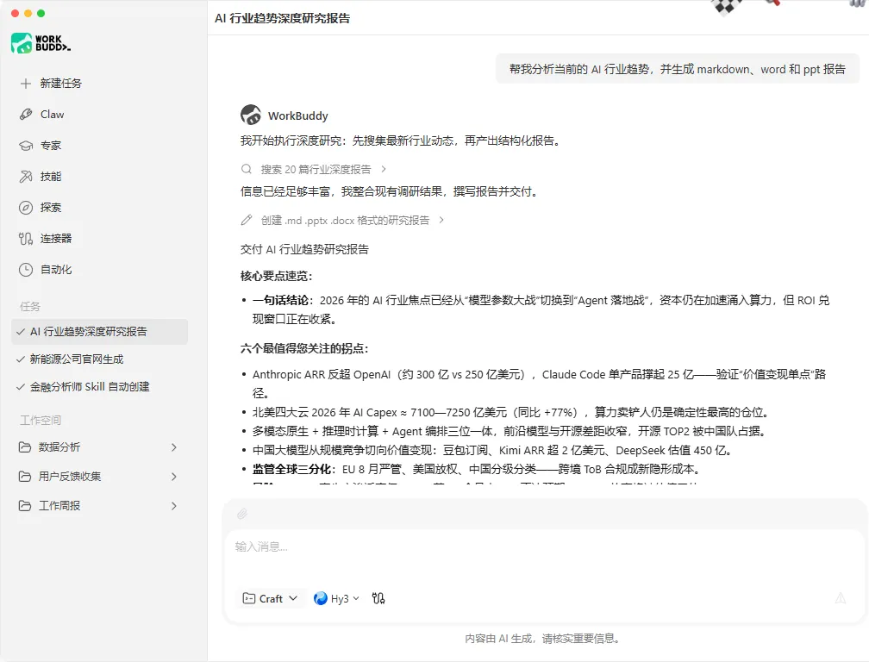Open the 工作周报 workspace folder
Image resolution: width=869 pixels, height=662 pixels.
pyautogui.click(x=100, y=506)
